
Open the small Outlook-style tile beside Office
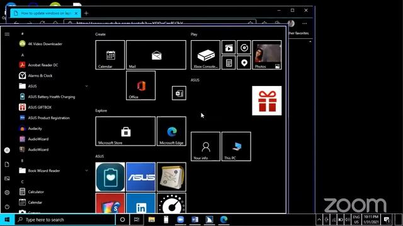coord(179,93)
